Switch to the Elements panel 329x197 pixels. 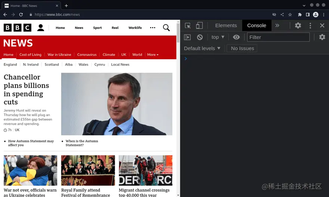pos(226,25)
